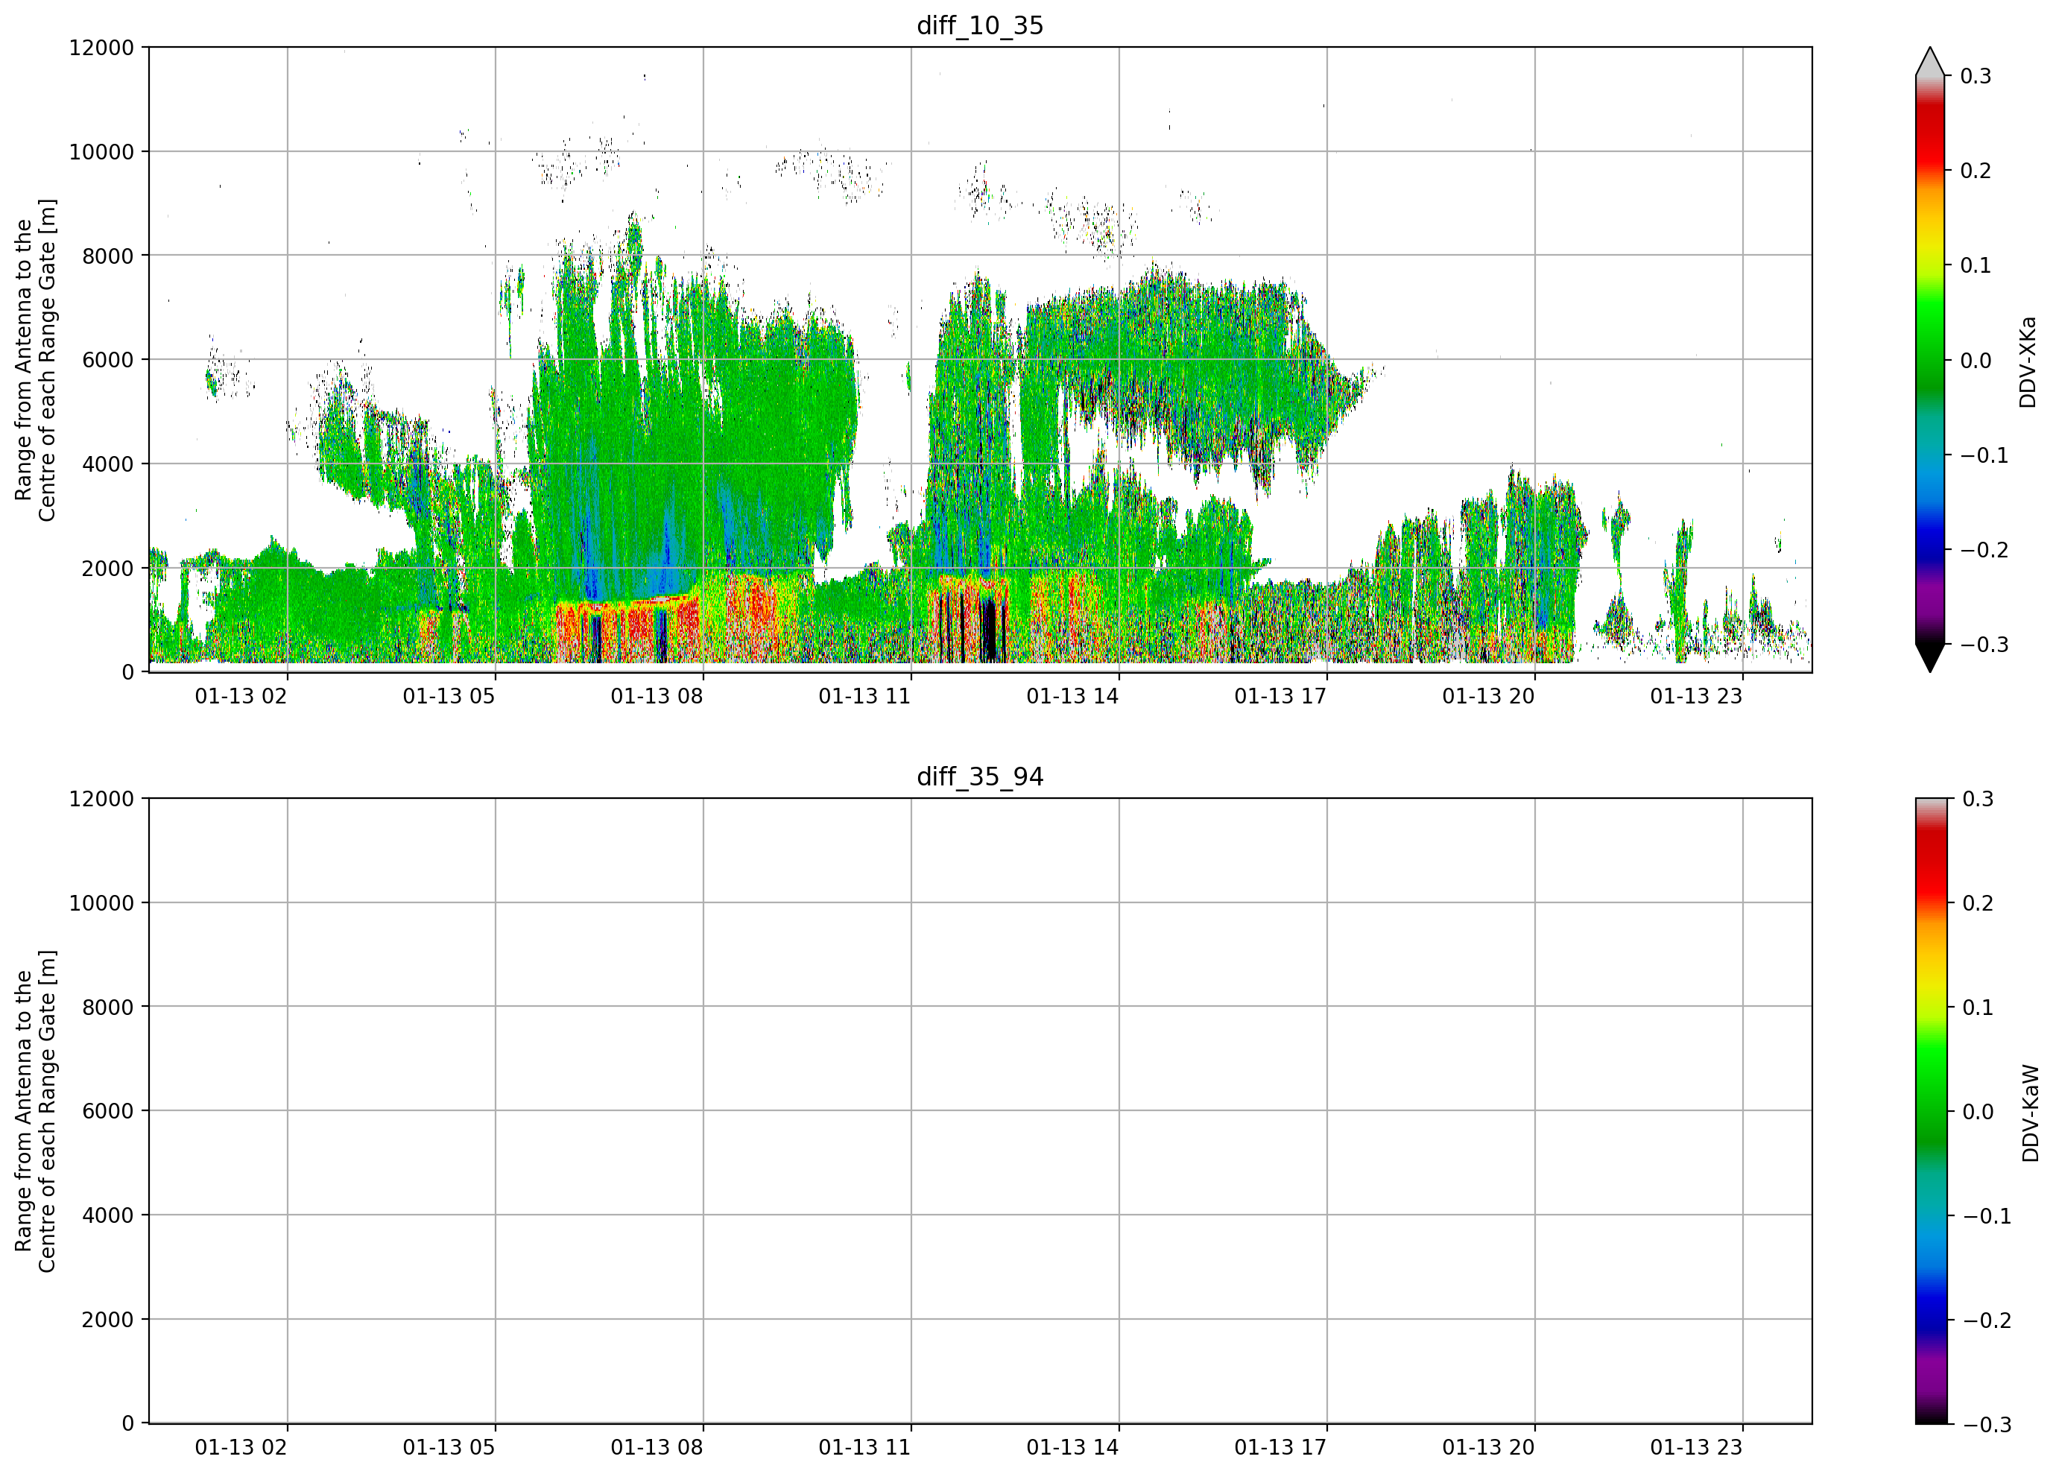Click the 8000 y-tick label of diff_35_94 plot

(108, 1008)
